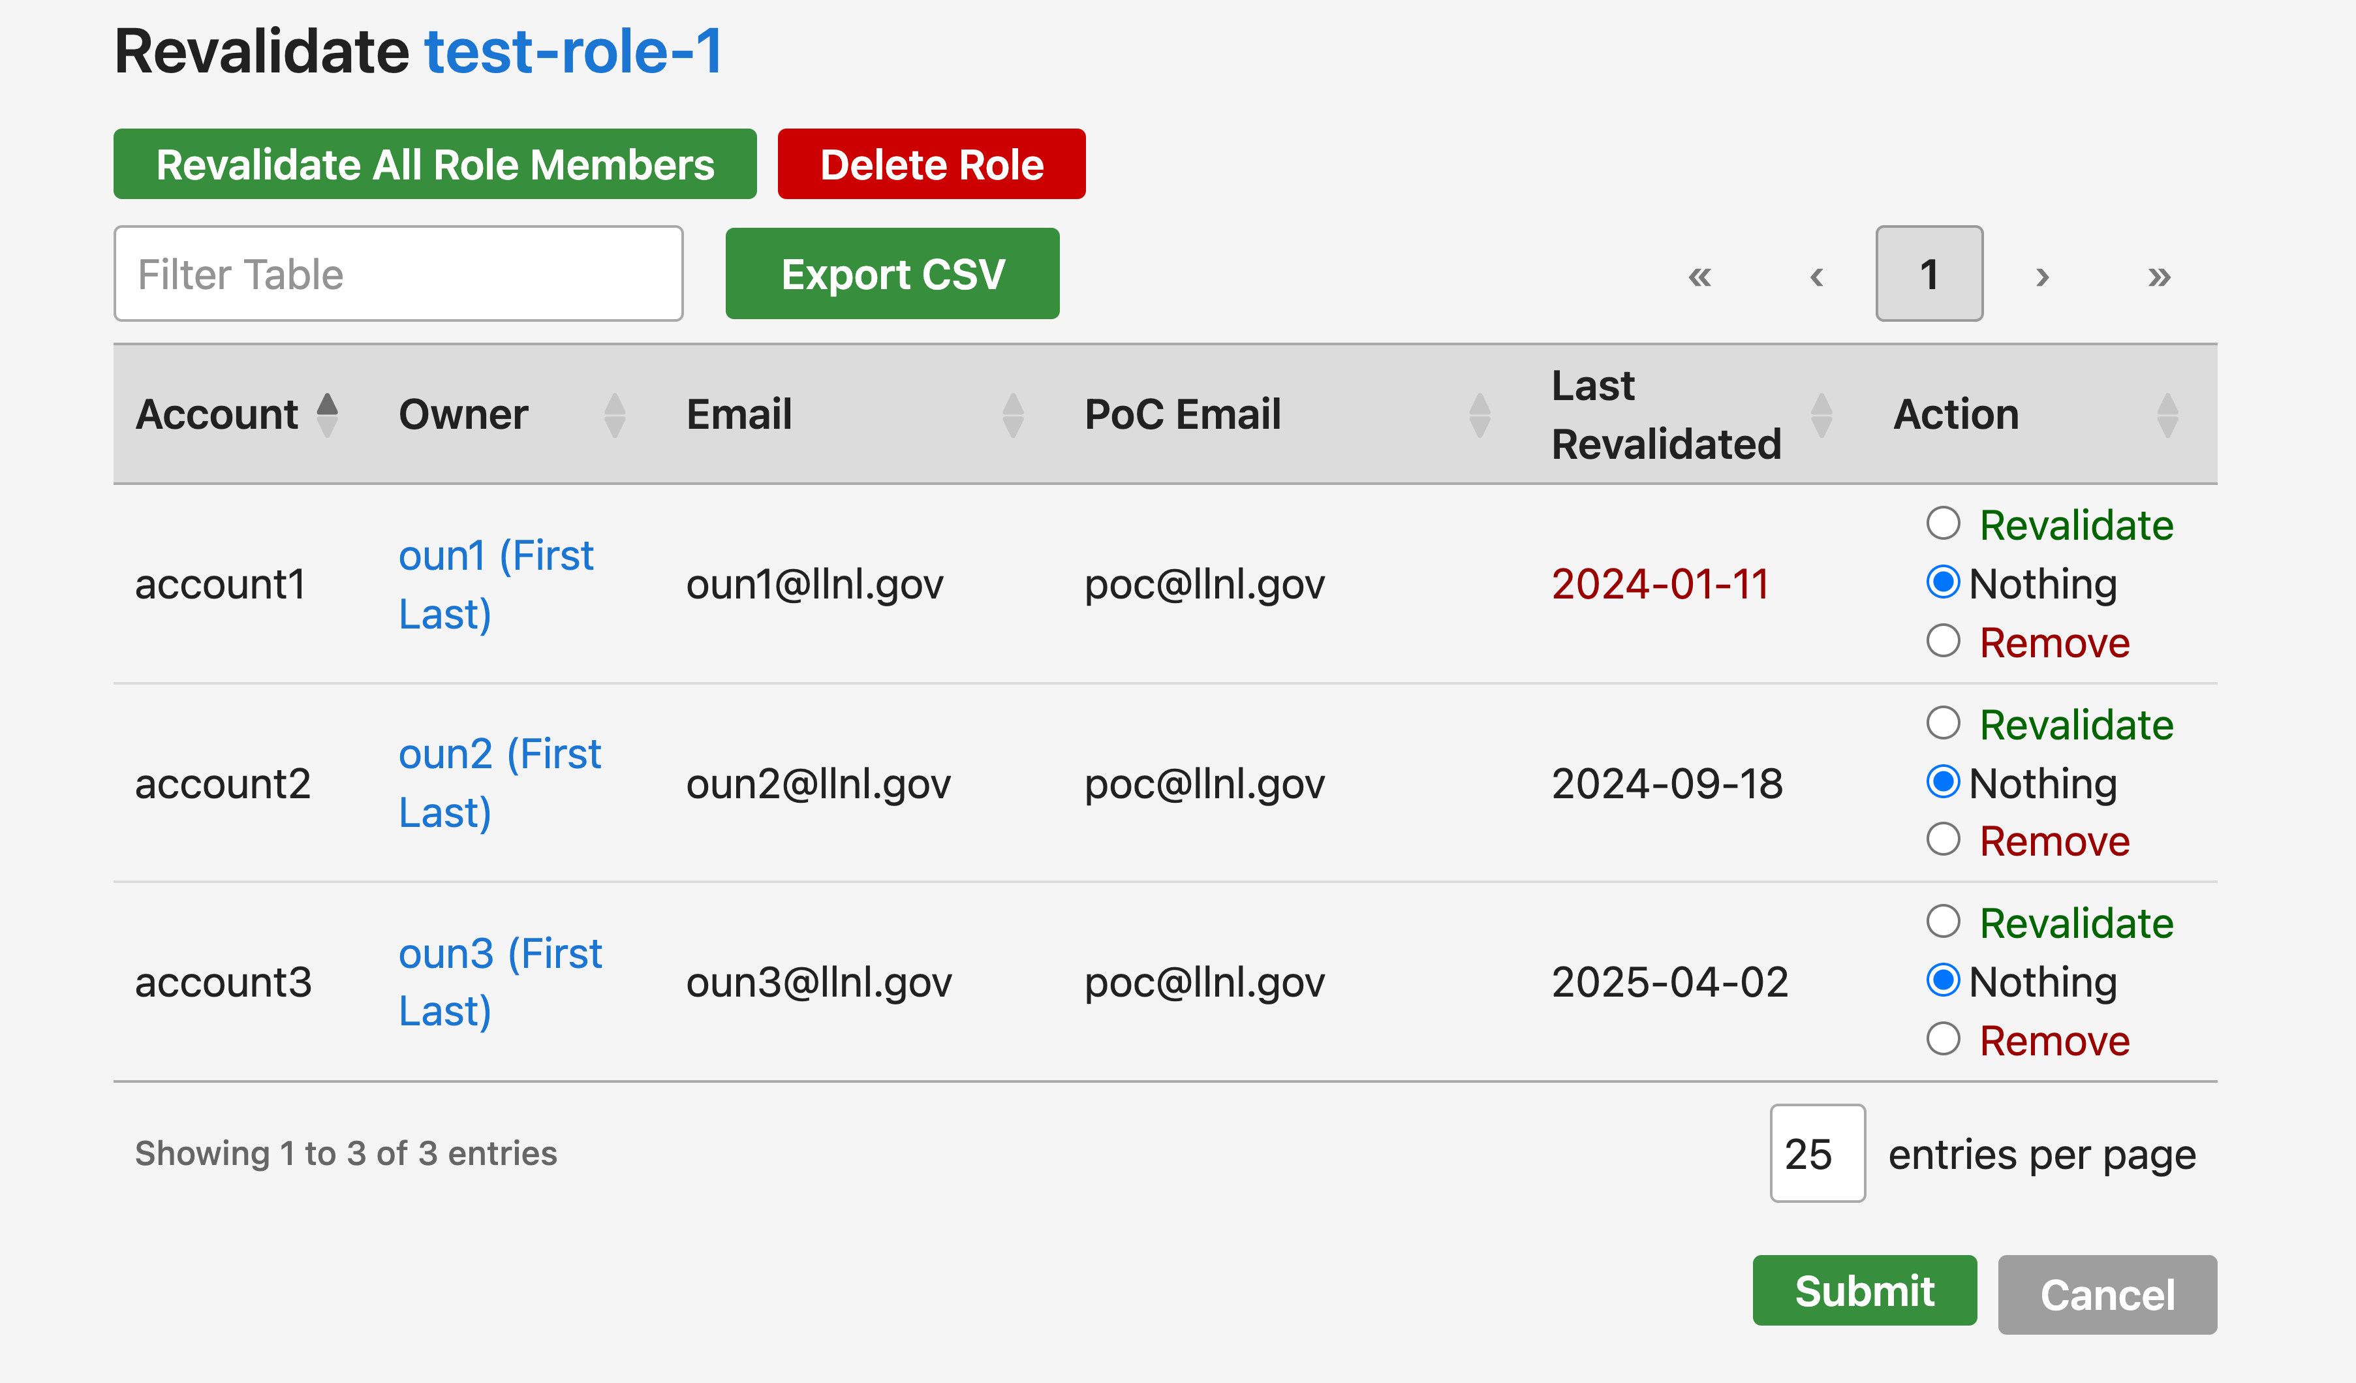This screenshot has height=1383, width=2356.
Task: Select Nothing radio for account3
Action: (x=1943, y=980)
